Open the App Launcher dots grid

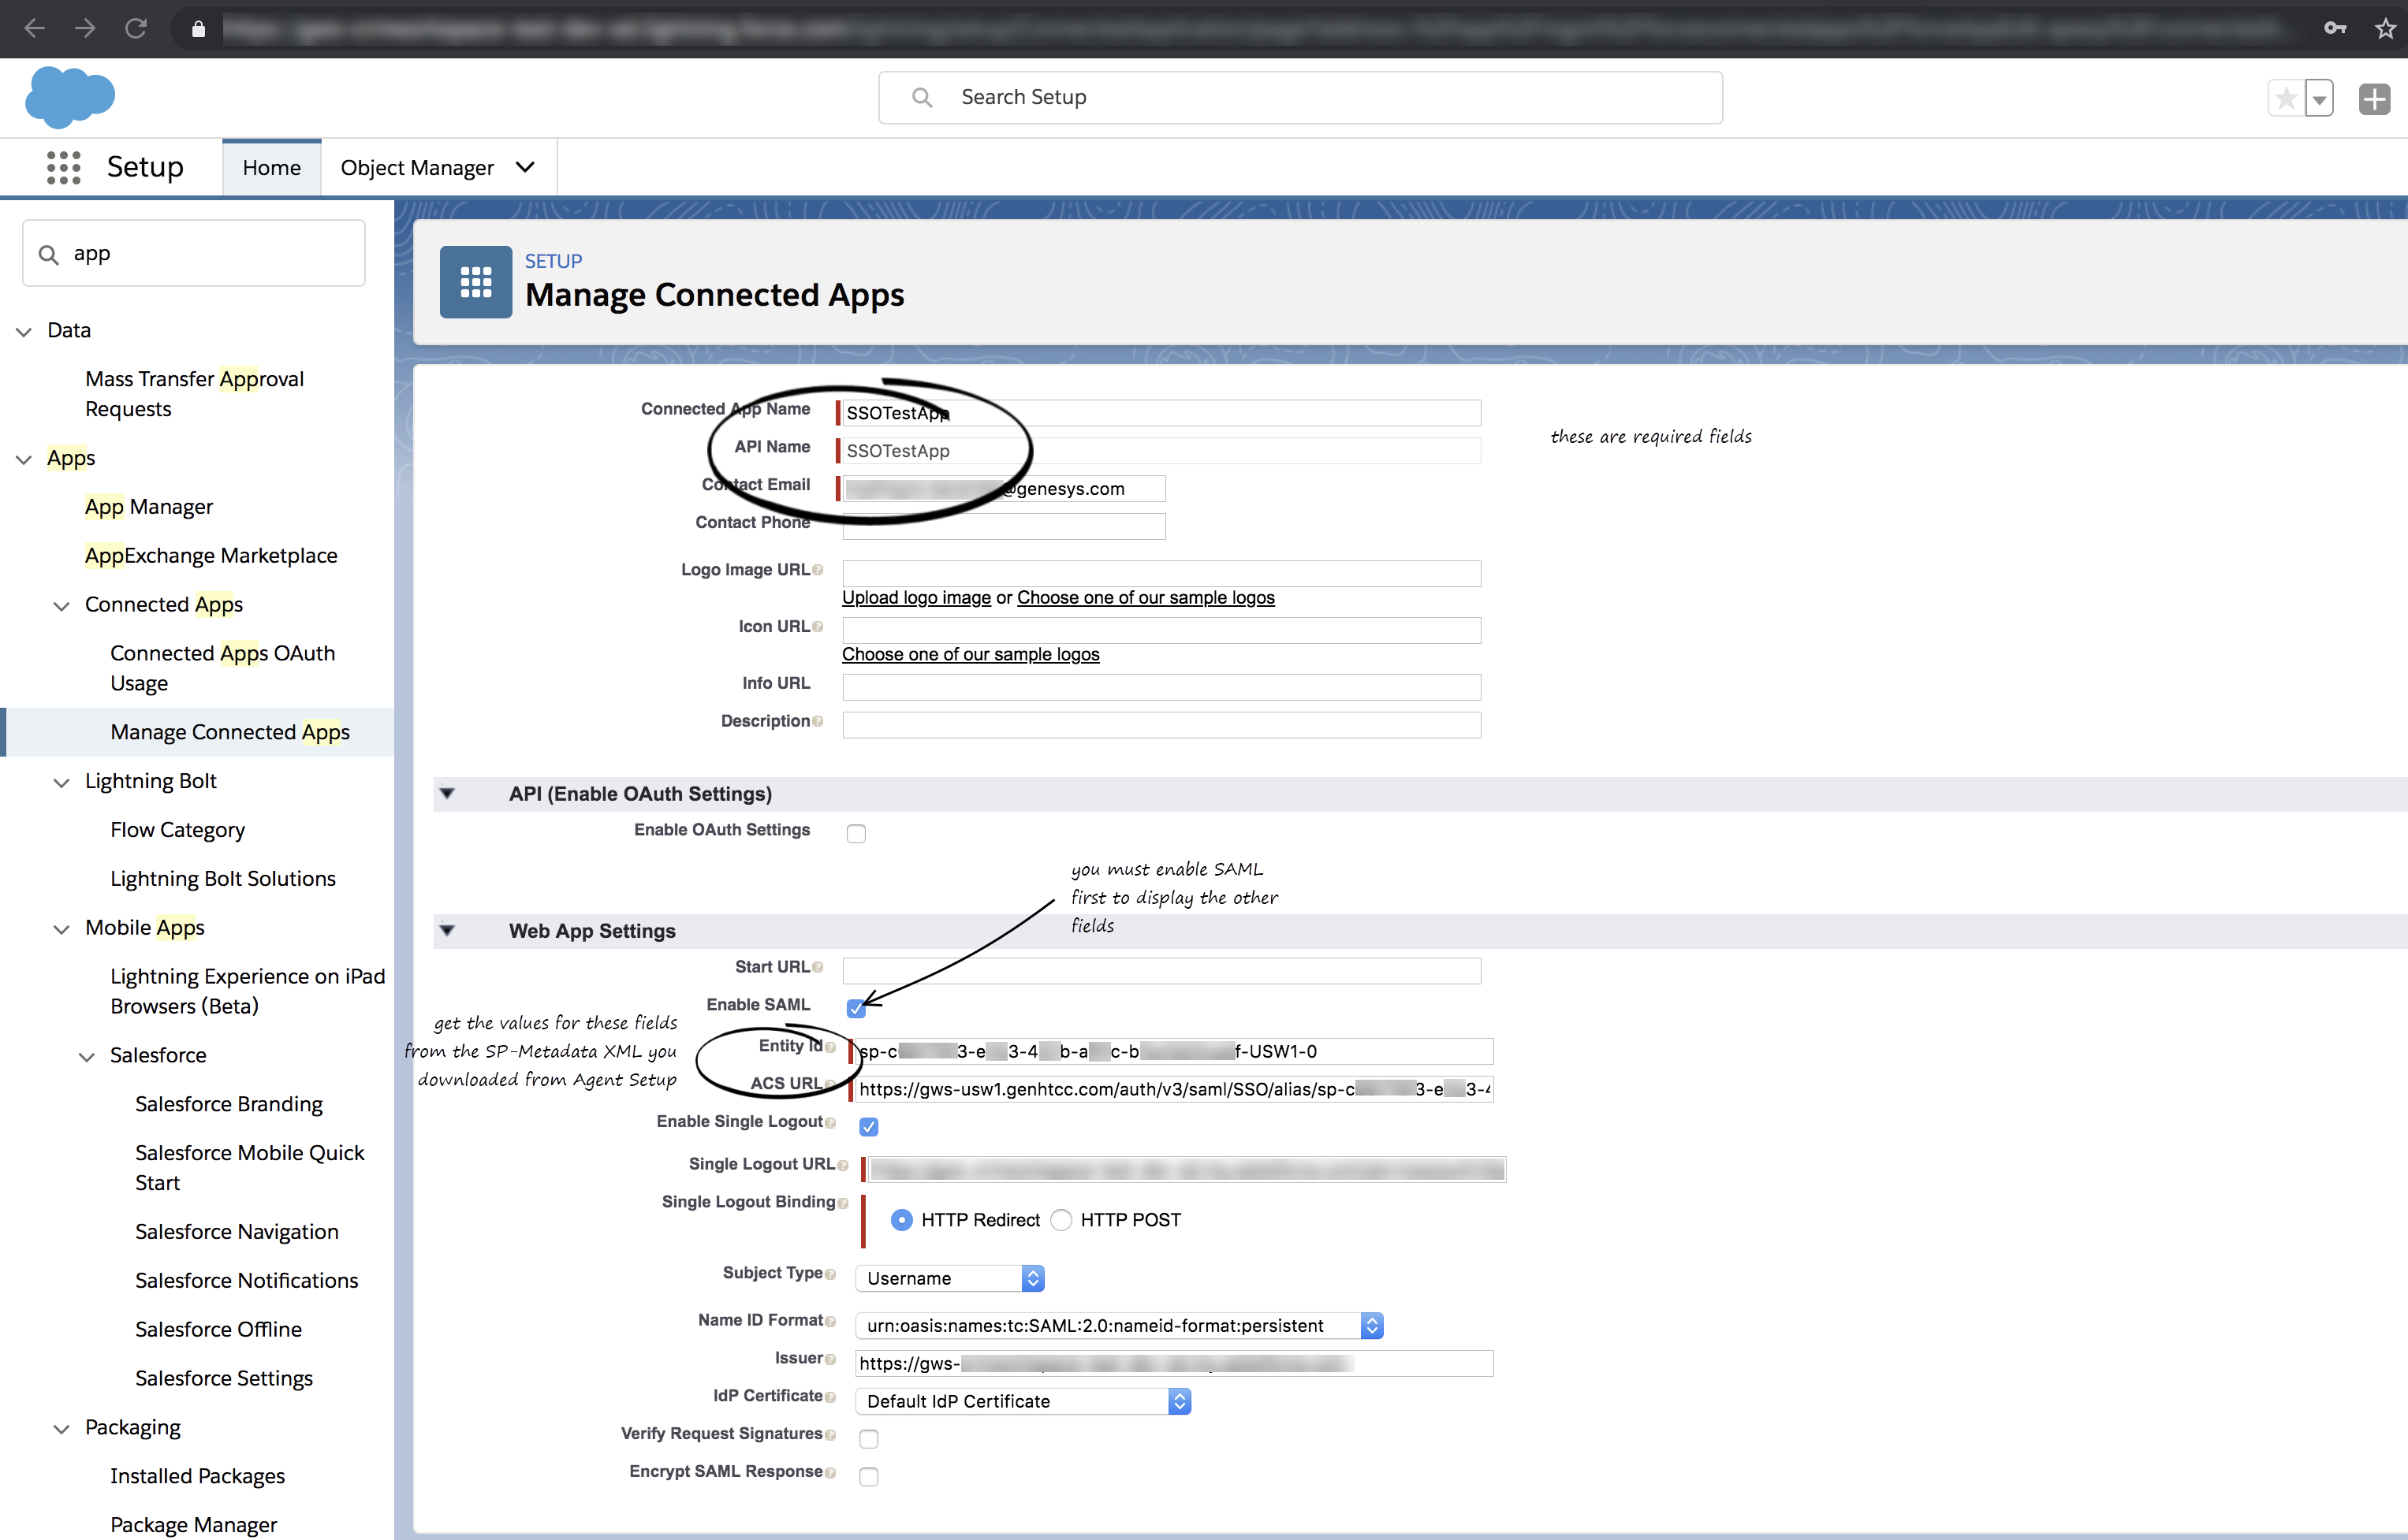click(x=63, y=167)
